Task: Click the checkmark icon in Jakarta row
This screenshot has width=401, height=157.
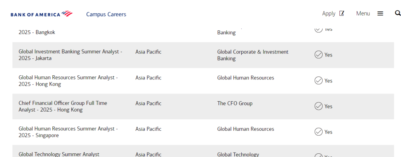Action: click(319, 55)
